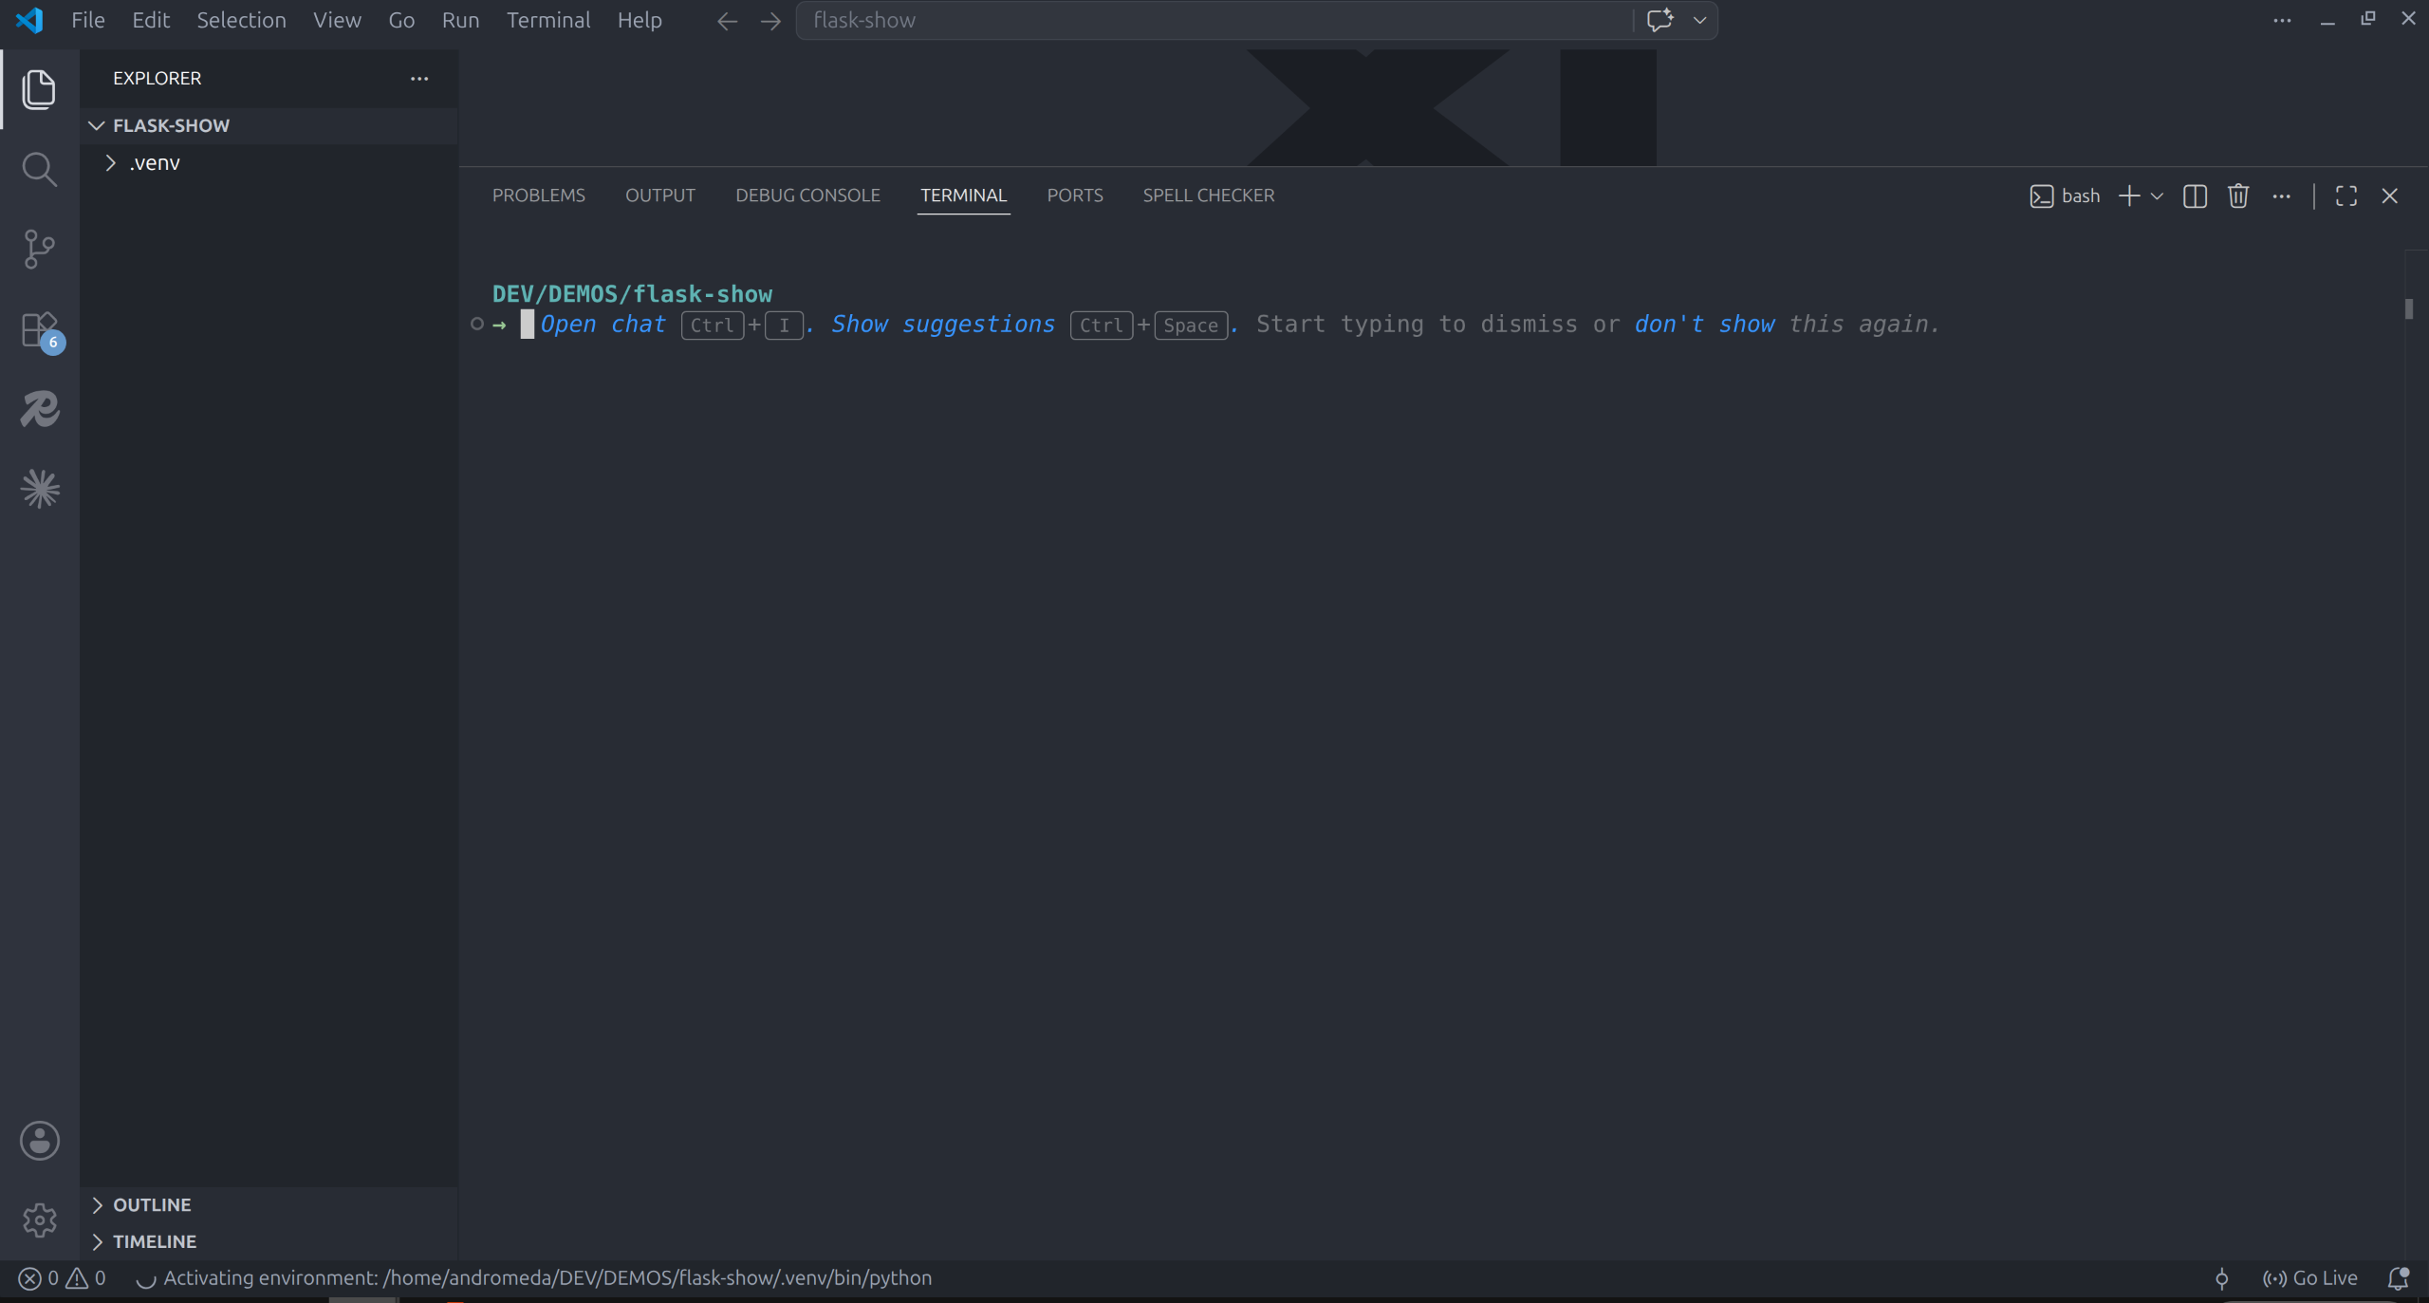The width and height of the screenshot is (2429, 1303).
Task: Click Show suggestions link in terminal
Action: pos(943,325)
